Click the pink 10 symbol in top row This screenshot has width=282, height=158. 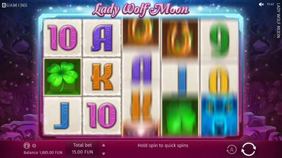(x=62, y=38)
